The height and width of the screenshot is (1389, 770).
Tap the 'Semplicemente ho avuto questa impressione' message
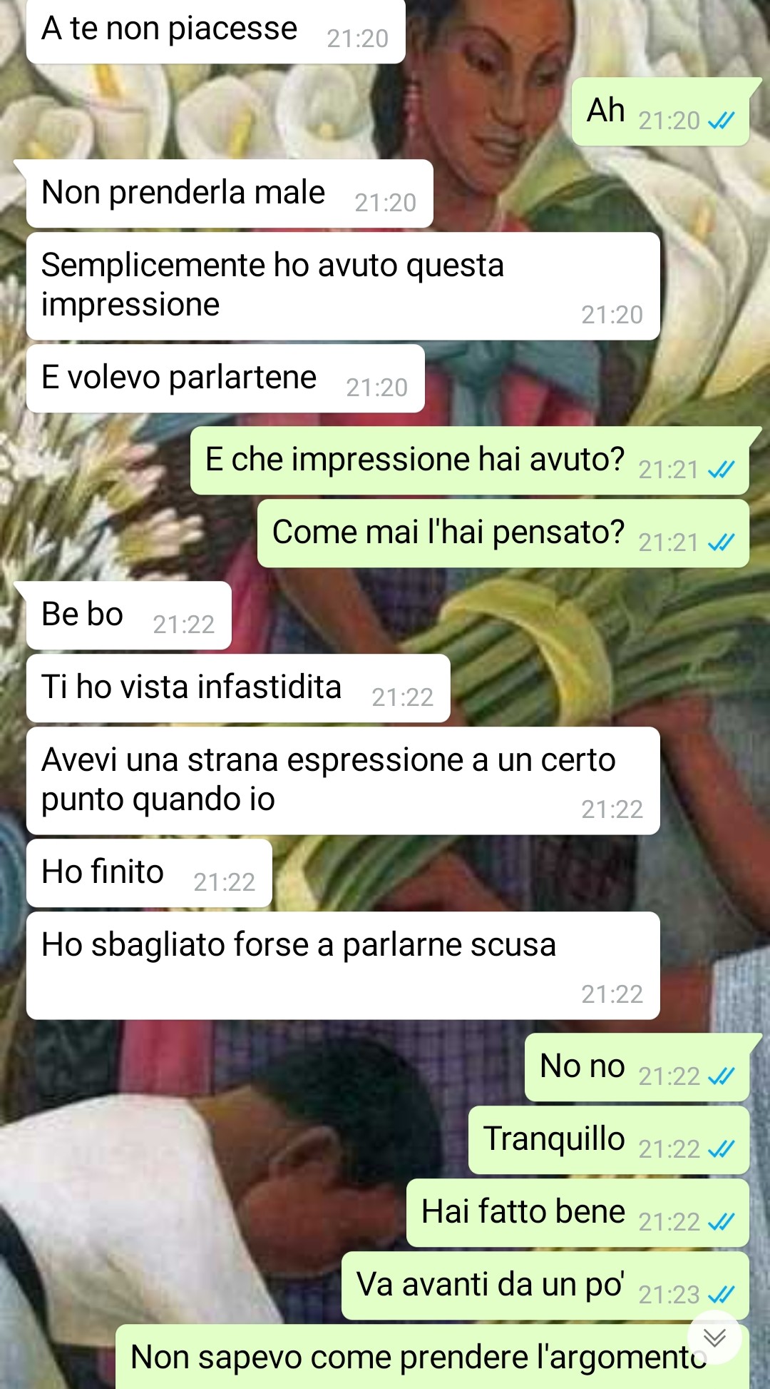(x=343, y=286)
